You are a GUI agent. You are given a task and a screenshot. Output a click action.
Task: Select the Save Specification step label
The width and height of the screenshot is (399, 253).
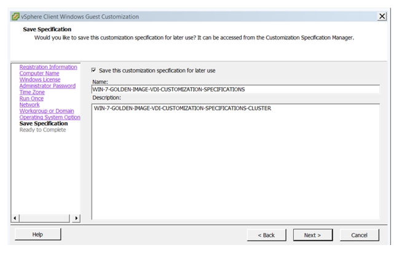[x=44, y=123]
